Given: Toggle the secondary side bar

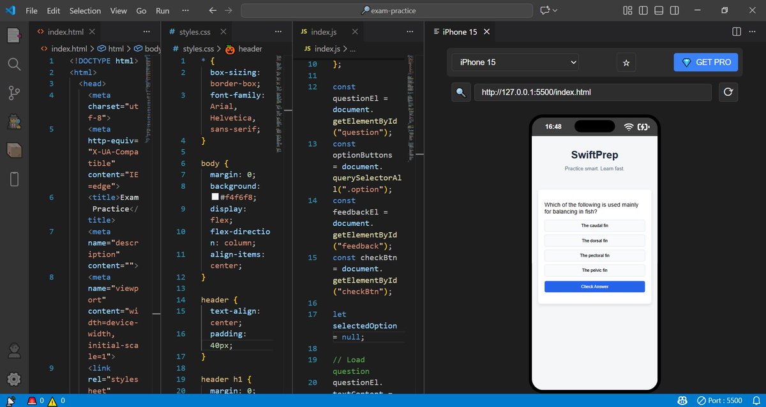Looking at the screenshot, I should coord(675,11).
